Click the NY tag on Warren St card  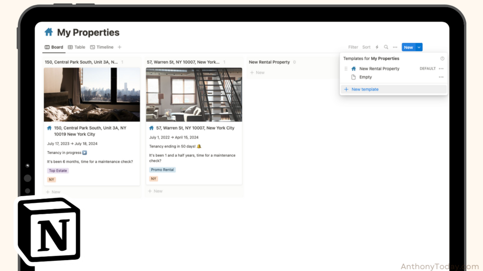[x=153, y=178]
